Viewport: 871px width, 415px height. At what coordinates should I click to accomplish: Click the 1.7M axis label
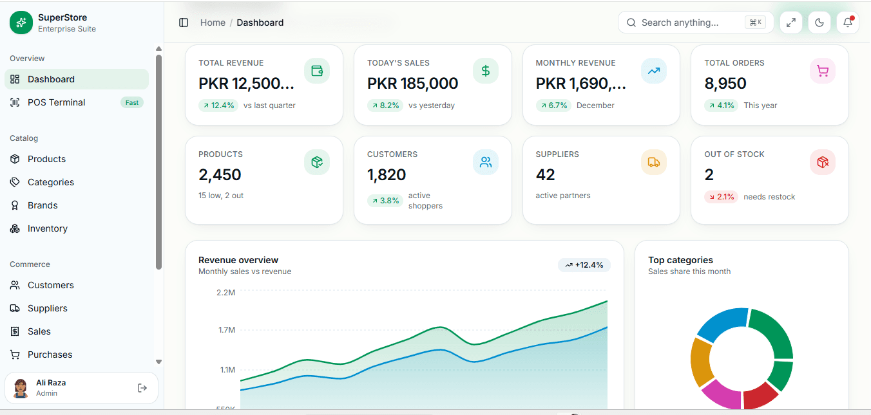[x=227, y=330]
